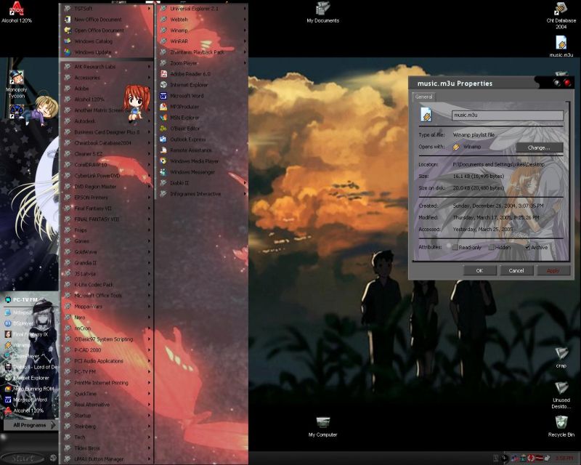This screenshot has width=581, height=465.
Task: Close Properties with the red title button
Action: pos(567,83)
